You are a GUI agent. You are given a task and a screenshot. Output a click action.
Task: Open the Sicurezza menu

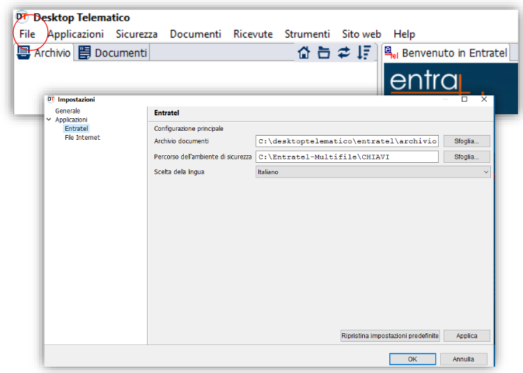(136, 34)
